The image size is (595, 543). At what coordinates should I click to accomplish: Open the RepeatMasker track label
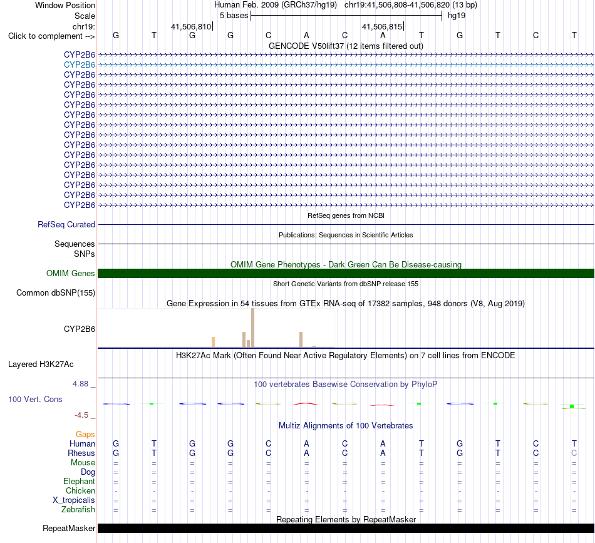69,528
